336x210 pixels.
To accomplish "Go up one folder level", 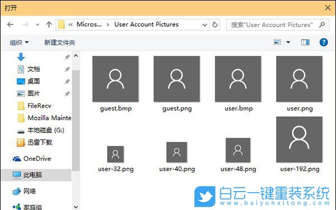I will [x=49, y=25].
